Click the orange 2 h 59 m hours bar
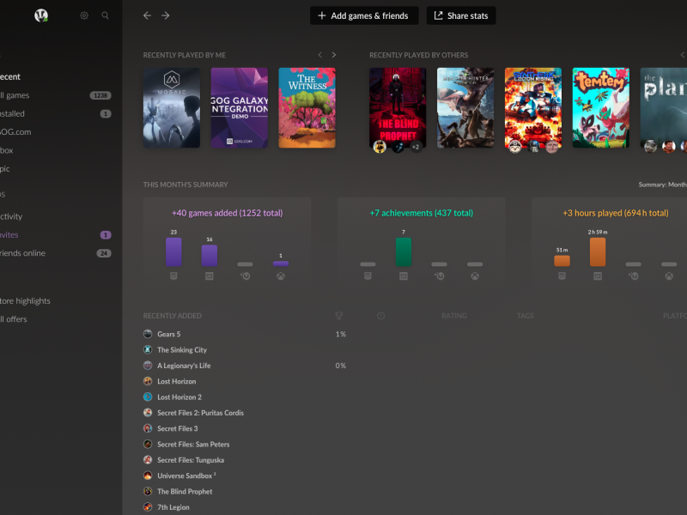This screenshot has width=687, height=515. (x=598, y=251)
